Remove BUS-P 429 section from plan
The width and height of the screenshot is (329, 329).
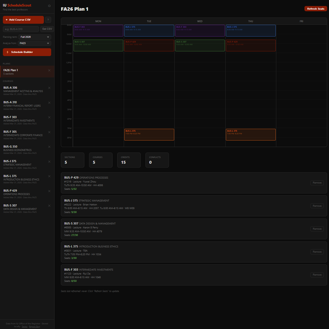(x=317, y=183)
